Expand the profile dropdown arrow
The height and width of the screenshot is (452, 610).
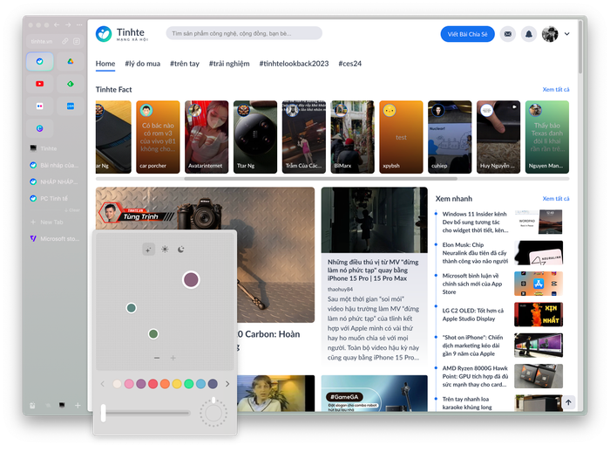tap(567, 34)
